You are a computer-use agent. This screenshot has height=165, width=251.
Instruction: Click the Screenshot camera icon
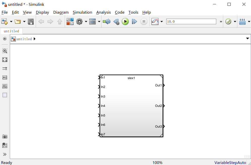pyautogui.click(x=5, y=137)
